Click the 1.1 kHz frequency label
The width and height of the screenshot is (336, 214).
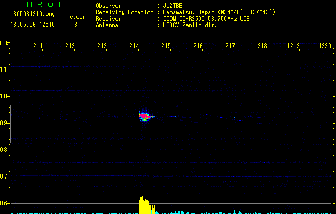point(5,70)
